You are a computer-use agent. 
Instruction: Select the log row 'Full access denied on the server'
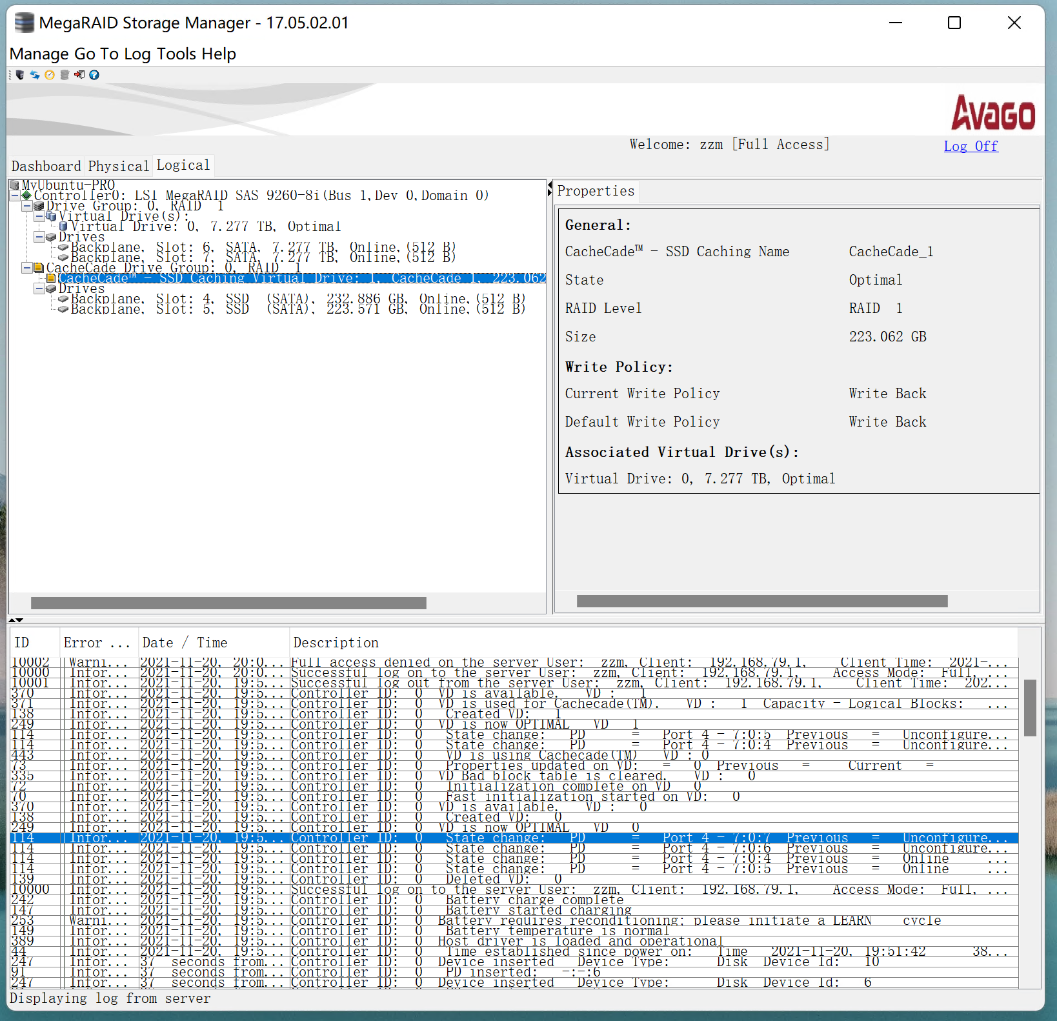click(514, 662)
